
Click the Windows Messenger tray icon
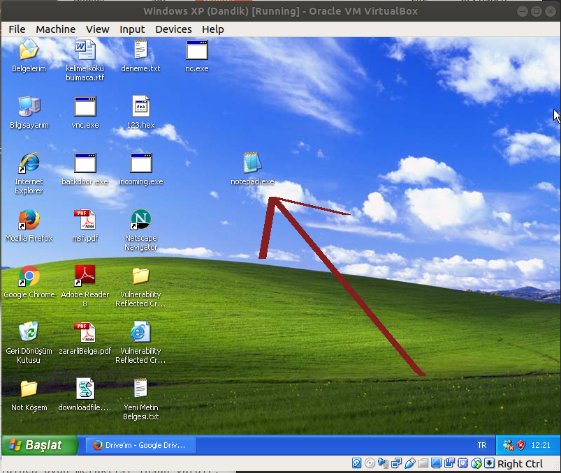tap(508, 445)
